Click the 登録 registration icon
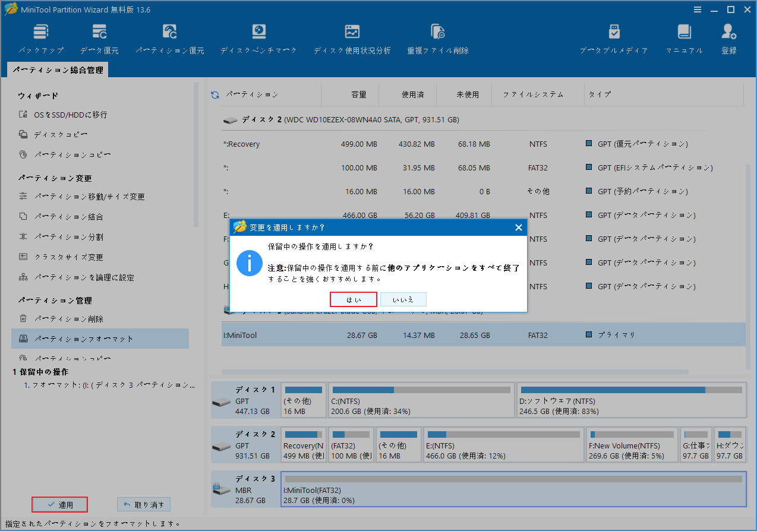 [x=728, y=37]
